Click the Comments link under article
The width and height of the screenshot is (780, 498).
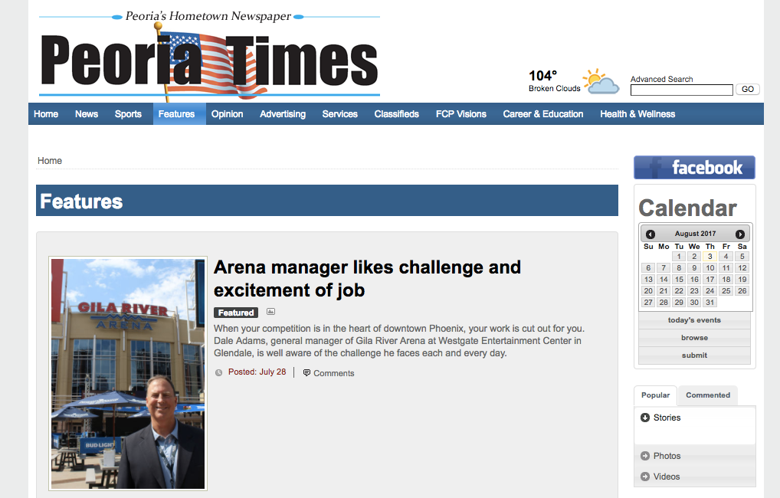click(334, 373)
